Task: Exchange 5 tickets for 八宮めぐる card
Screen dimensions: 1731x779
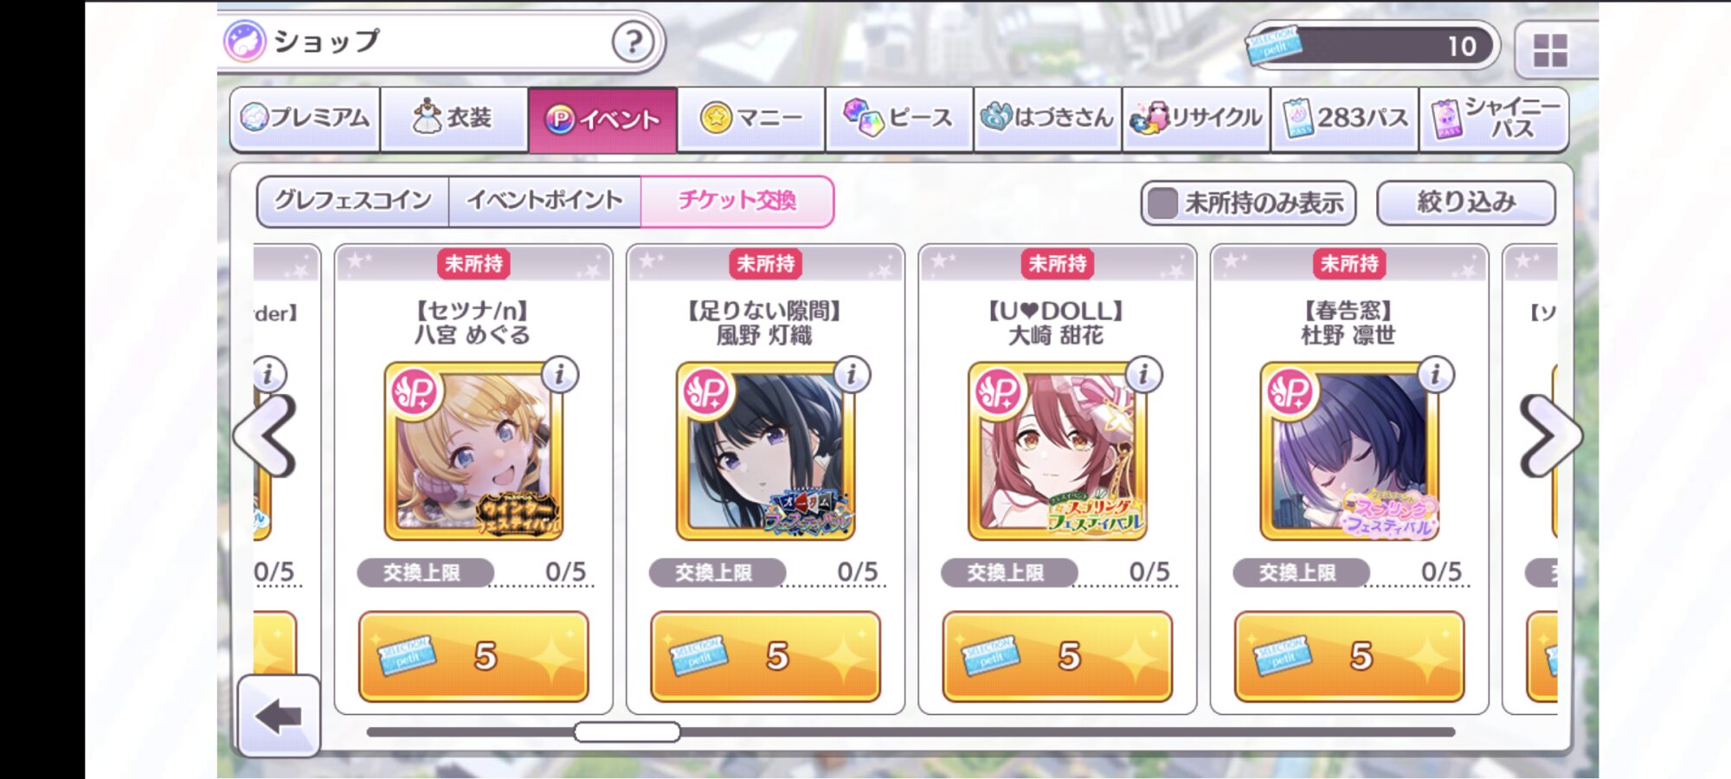Action: [x=473, y=656]
